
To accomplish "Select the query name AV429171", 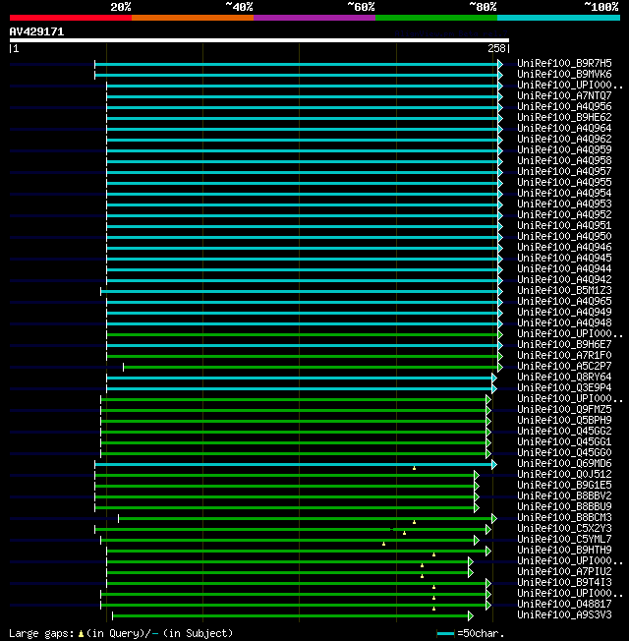I will click(36, 31).
